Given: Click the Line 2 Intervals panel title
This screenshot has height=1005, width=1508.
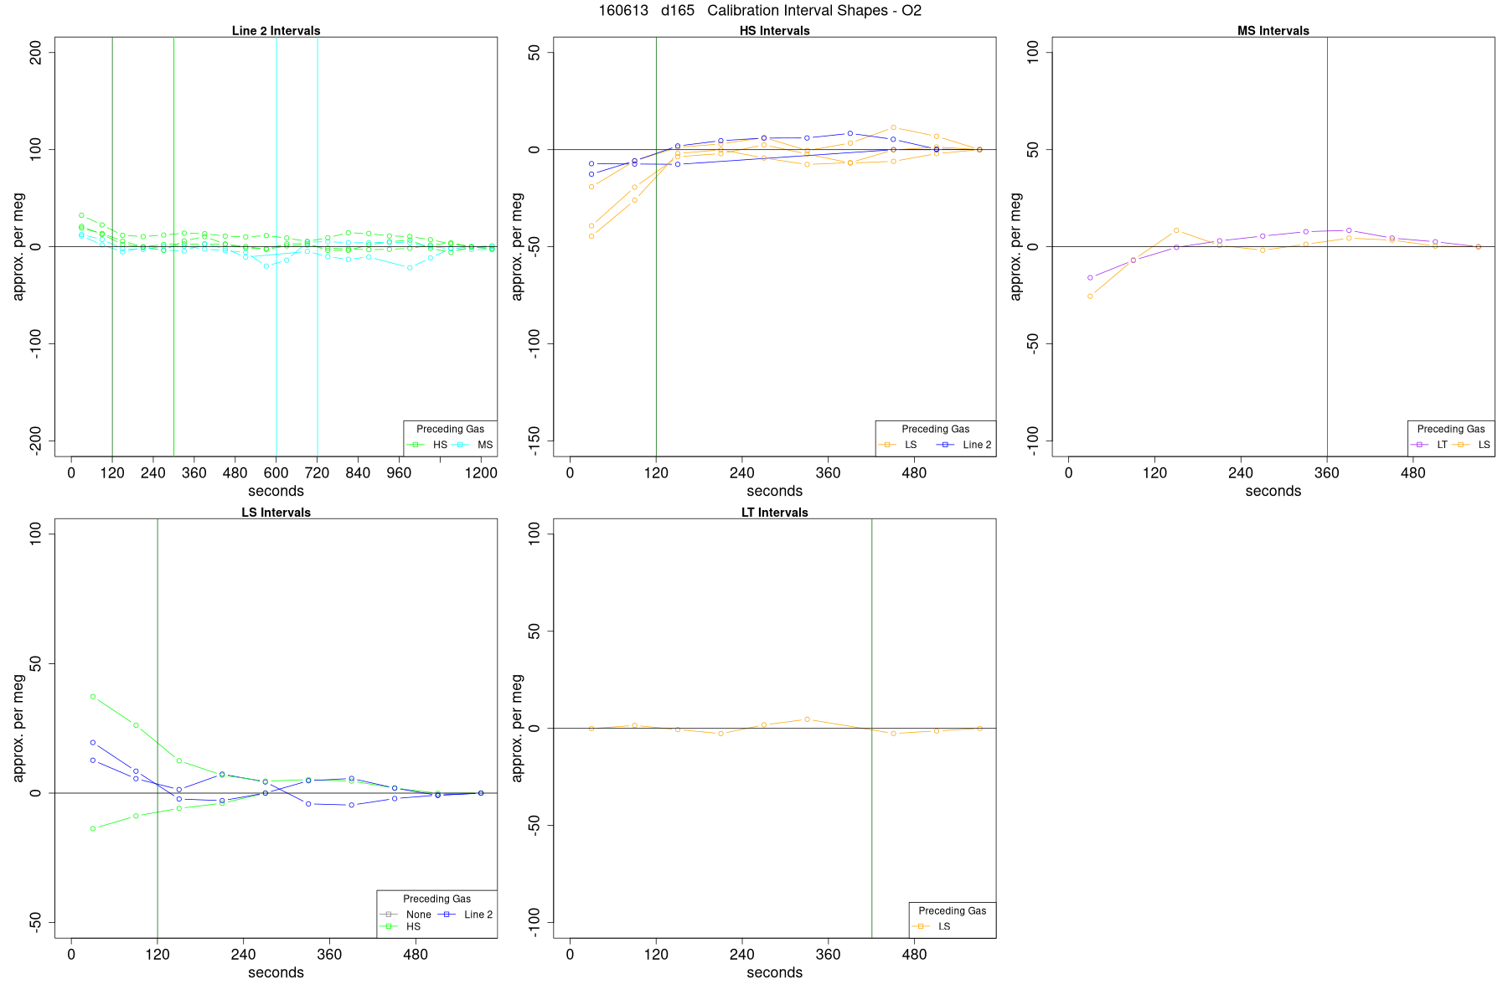Looking at the screenshot, I should point(276,31).
